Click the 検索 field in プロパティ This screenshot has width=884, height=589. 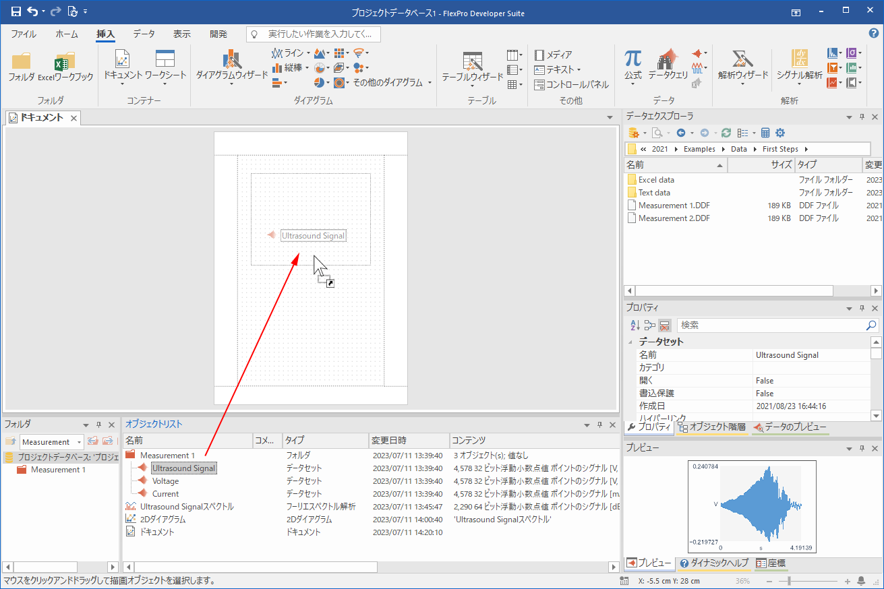(x=771, y=325)
